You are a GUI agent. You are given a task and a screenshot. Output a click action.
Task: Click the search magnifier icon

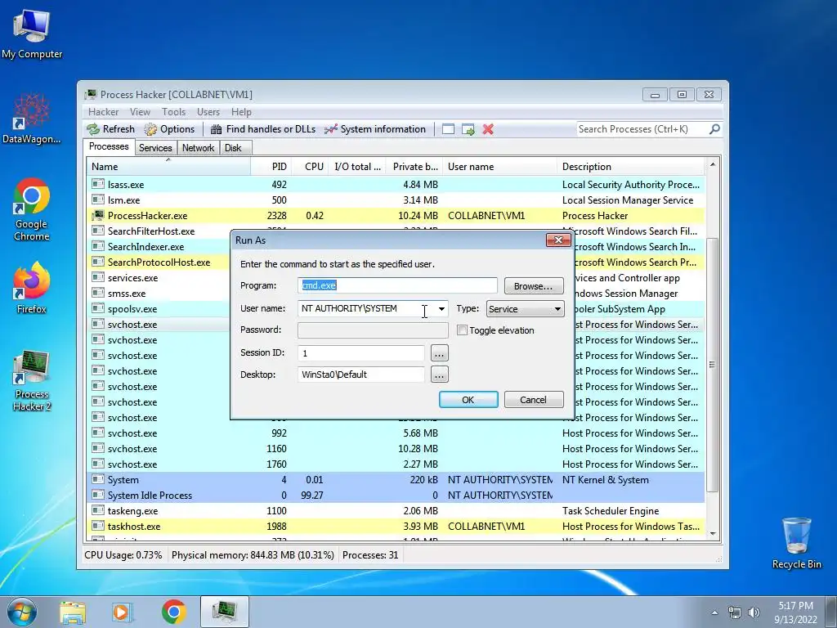point(714,129)
